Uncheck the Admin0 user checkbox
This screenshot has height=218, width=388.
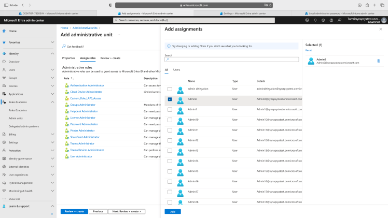coord(170,99)
